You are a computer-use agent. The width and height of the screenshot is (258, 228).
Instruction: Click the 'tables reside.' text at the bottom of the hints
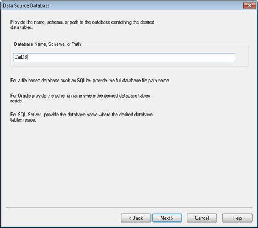(23, 120)
